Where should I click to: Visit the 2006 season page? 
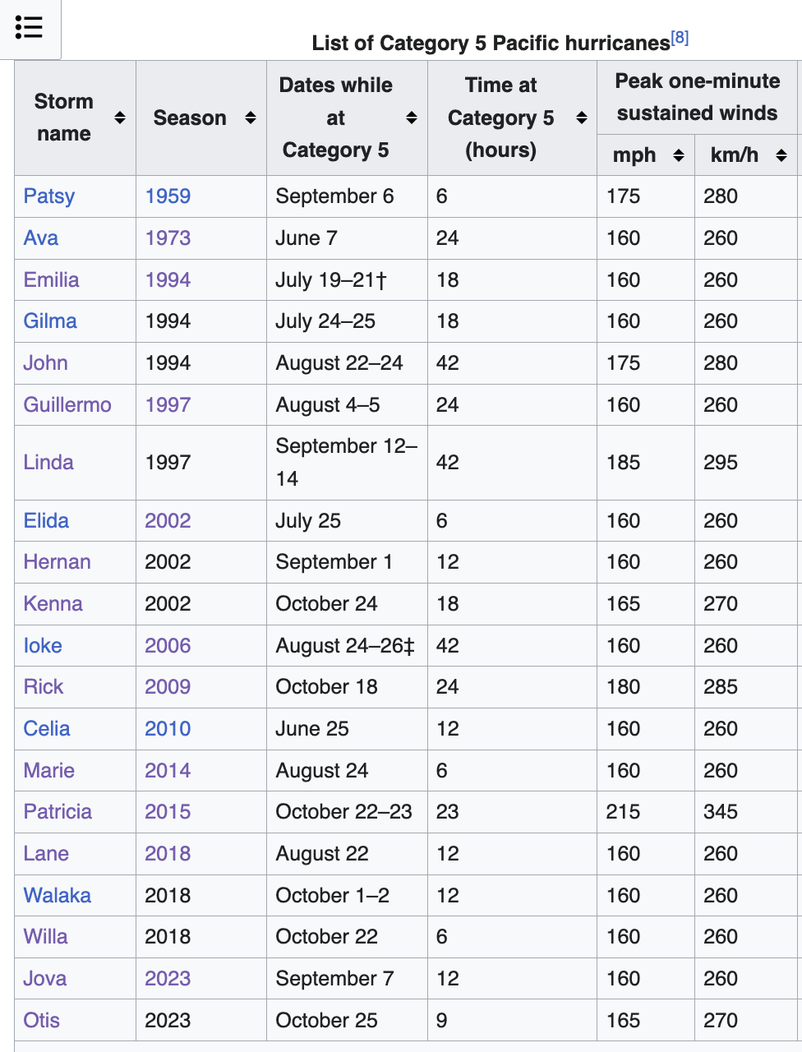168,645
